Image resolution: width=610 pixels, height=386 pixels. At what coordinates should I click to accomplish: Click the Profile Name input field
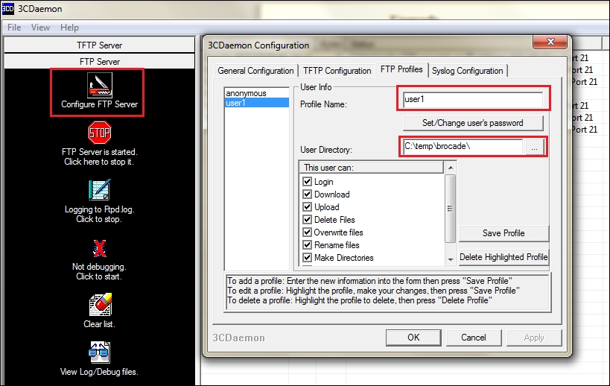[473, 100]
